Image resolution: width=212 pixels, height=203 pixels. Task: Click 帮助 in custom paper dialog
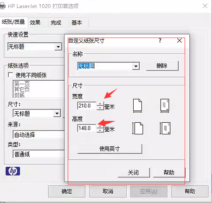click(169, 172)
